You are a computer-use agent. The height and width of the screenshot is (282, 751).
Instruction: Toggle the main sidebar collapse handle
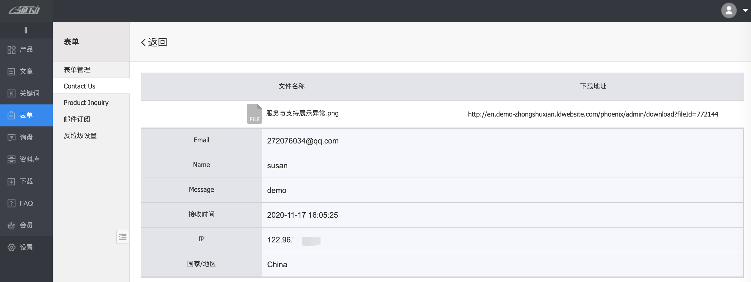[25, 30]
